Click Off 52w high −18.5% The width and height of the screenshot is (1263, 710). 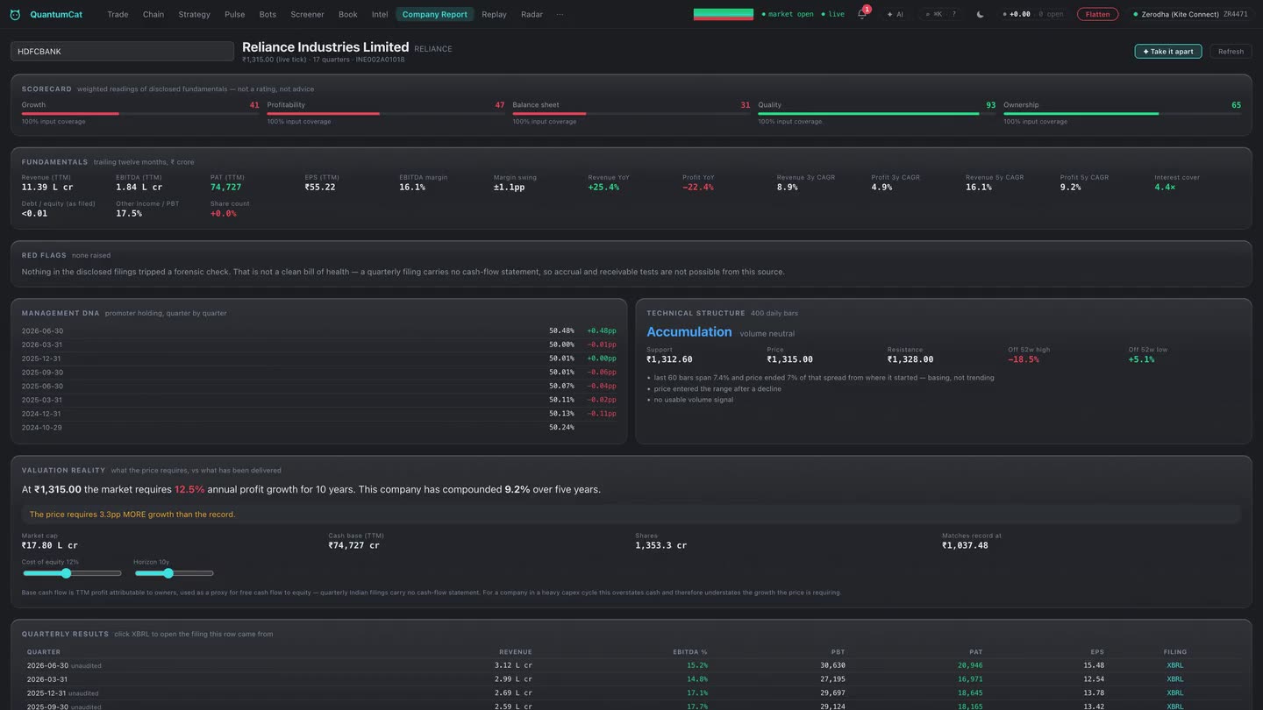pyautogui.click(x=1024, y=359)
